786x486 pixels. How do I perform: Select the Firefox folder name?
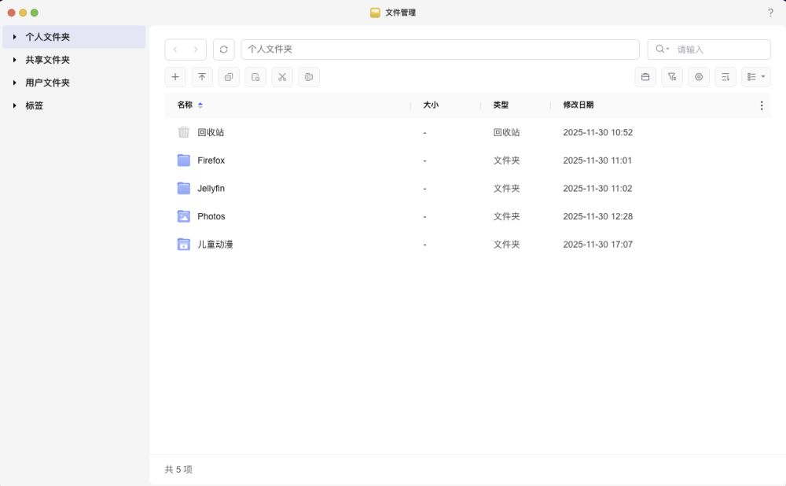click(x=211, y=160)
